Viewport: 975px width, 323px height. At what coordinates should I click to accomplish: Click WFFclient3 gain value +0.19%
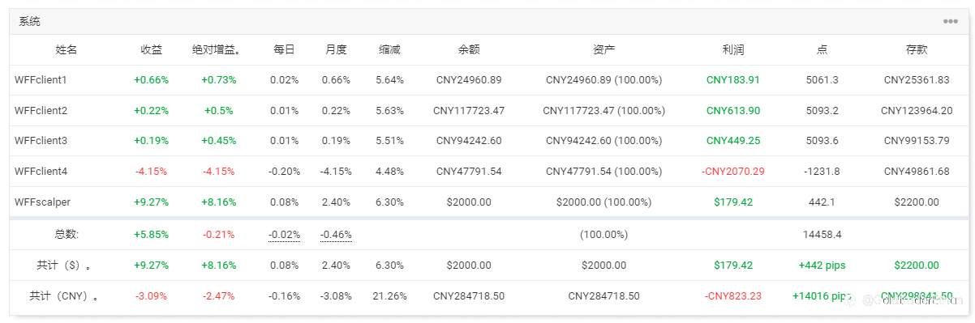point(152,141)
